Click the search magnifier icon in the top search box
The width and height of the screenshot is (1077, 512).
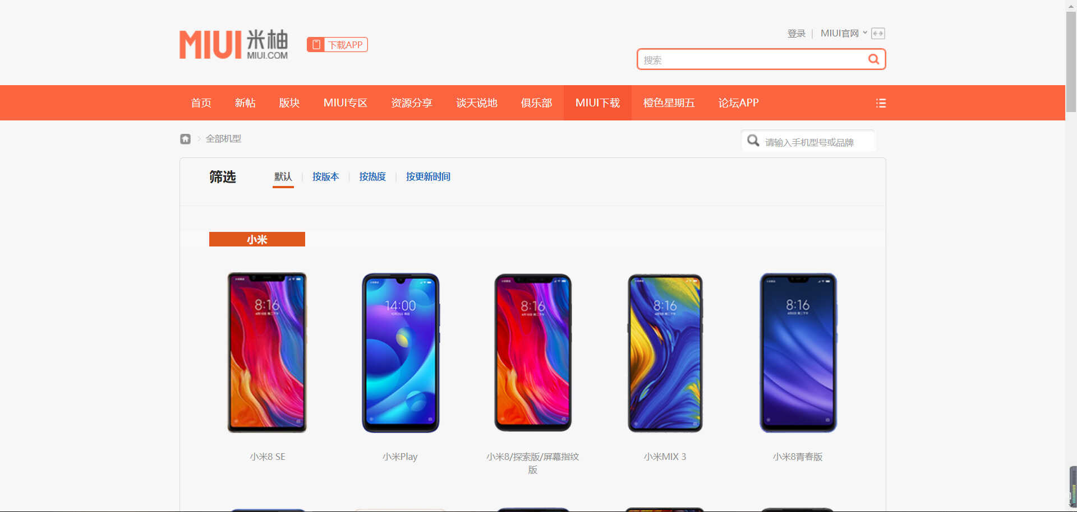[x=873, y=59]
